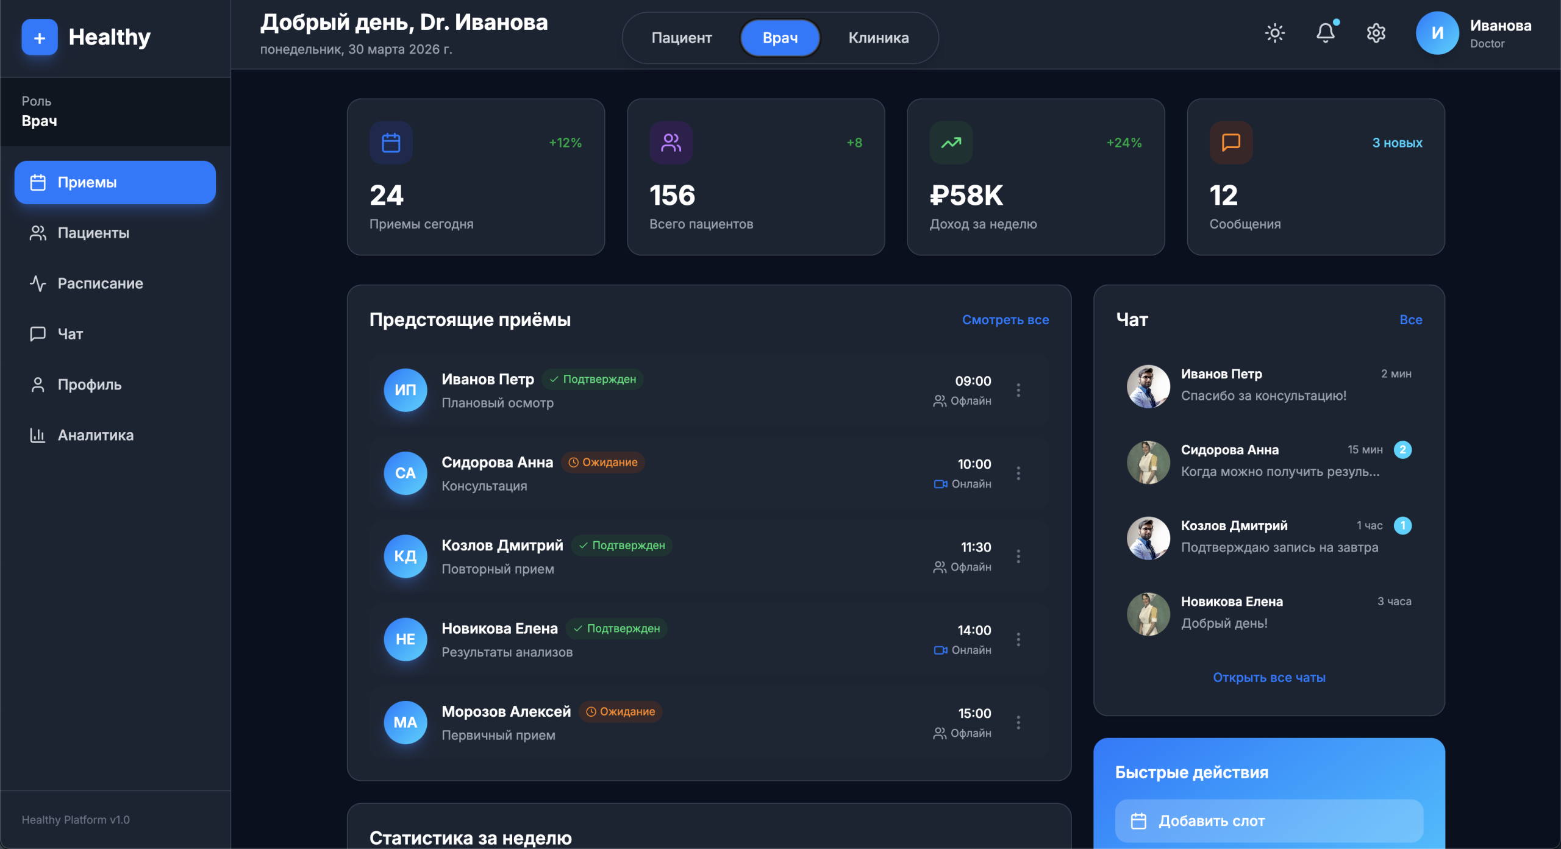Viewport: 1561px width, 849px height.
Task: Go to Расписание in sidebar
Action: 100,283
